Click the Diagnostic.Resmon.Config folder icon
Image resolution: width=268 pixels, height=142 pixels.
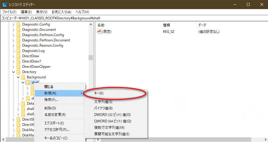coord(19,45)
